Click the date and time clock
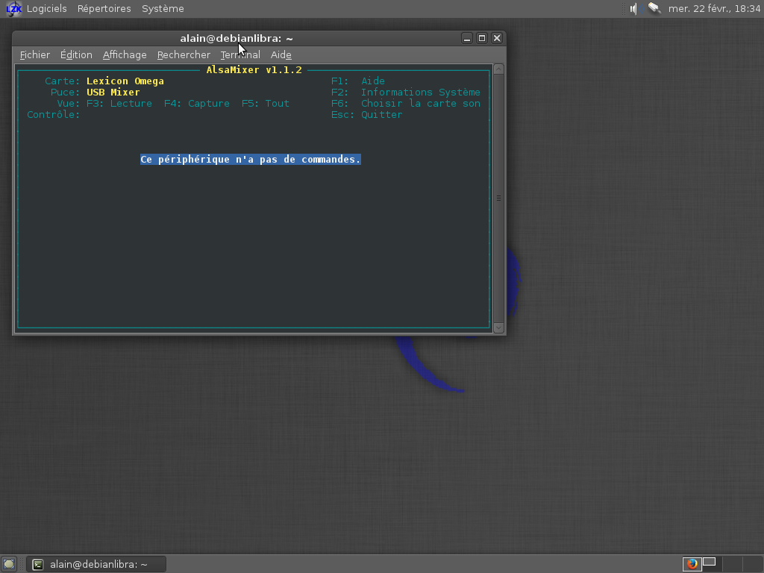The image size is (764, 573). 714,9
